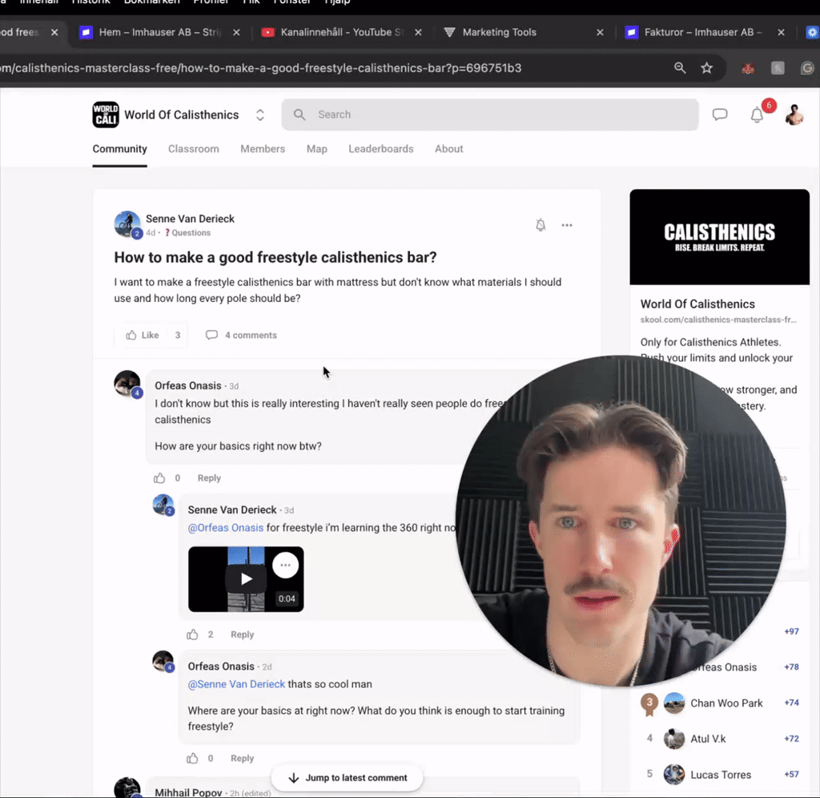Open notifications bell with 6 badge
This screenshot has height=798, width=820.
[x=758, y=114]
